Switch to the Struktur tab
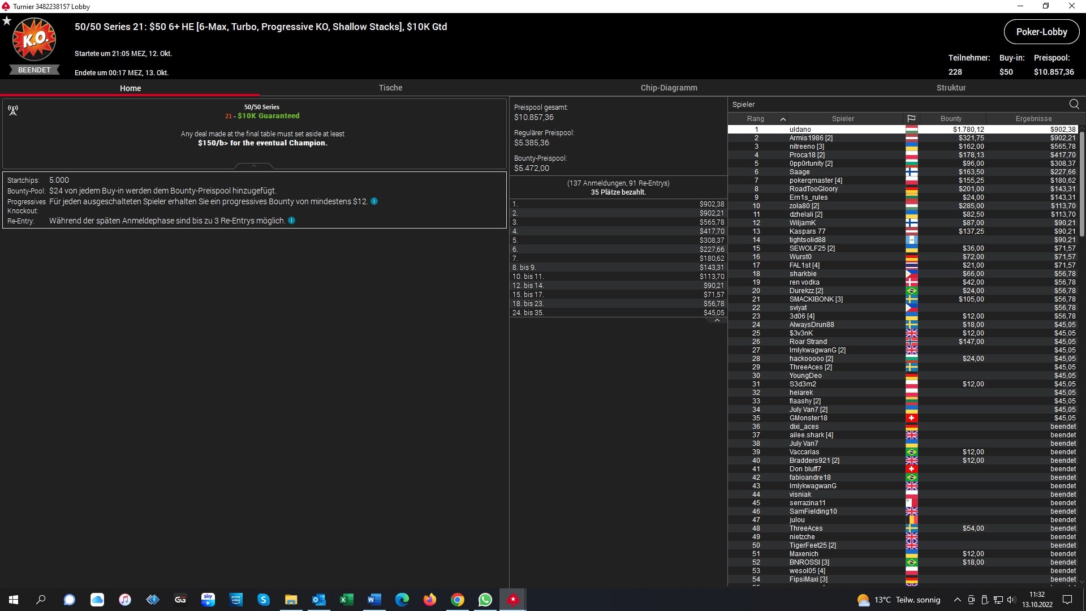 (x=951, y=88)
